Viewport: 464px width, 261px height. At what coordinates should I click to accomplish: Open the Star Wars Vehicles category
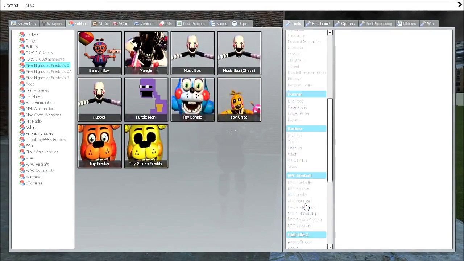42,152
